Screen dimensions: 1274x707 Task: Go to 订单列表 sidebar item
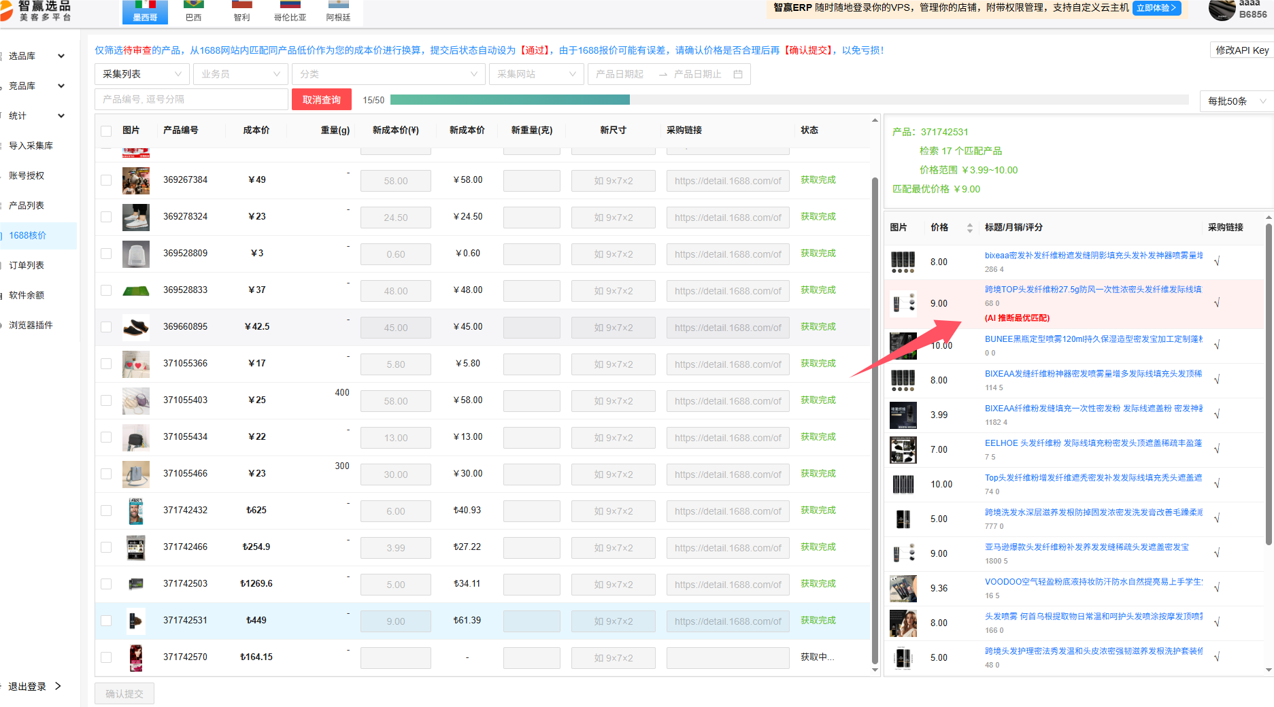coord(27,265)
